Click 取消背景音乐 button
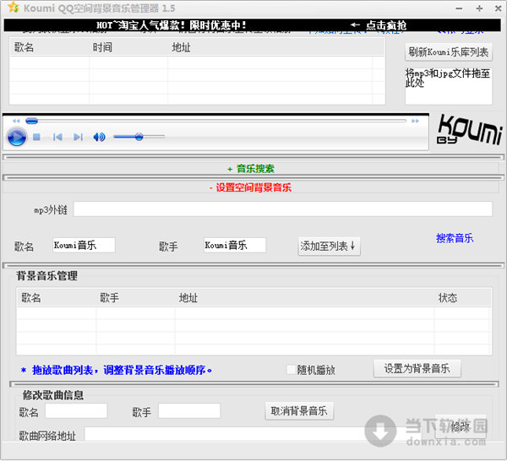Image resolution: width=507 pixels, height=461 pixels. click(x=299, y=411)
